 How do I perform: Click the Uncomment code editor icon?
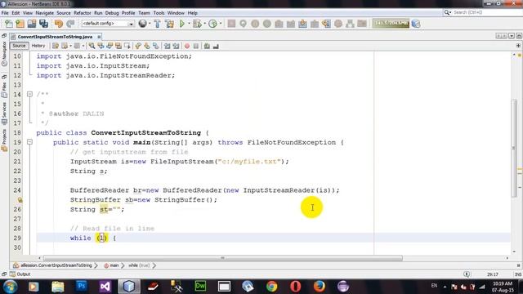pyautogui.click(x=216, y=46)
